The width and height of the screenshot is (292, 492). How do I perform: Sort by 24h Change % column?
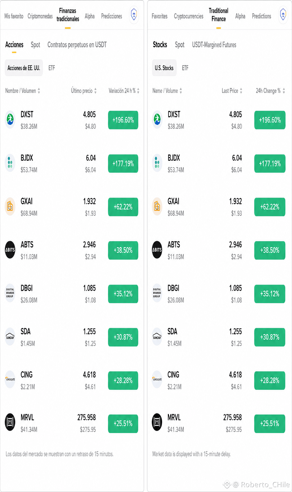tap(270, 91)
